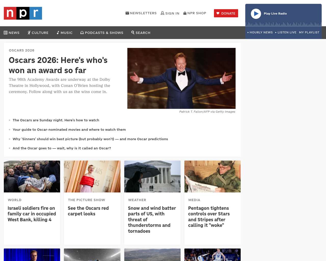Click the NPR logo
326x261 pixels.
click(23, 13)
